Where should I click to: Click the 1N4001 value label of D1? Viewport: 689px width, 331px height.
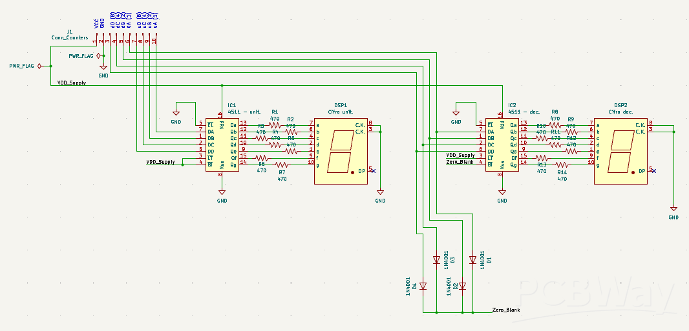click(482, 260)
